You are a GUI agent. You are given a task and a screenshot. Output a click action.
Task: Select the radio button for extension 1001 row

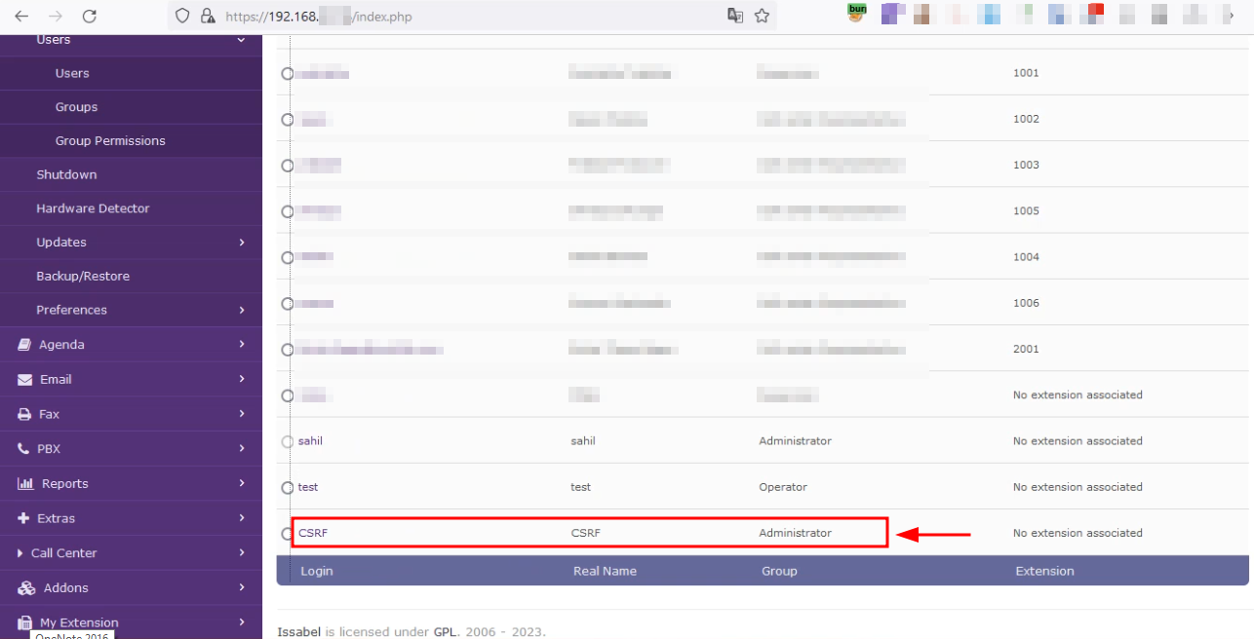(288, 74)
